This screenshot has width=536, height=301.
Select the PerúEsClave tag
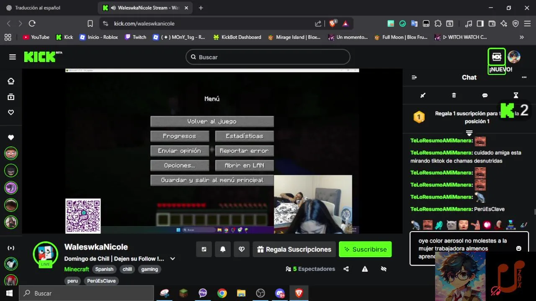coord(101,281)
